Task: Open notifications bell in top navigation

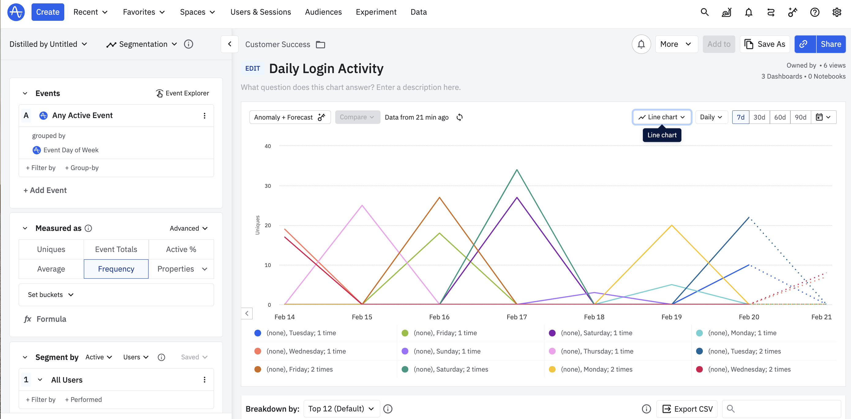Action: [748, 12]
